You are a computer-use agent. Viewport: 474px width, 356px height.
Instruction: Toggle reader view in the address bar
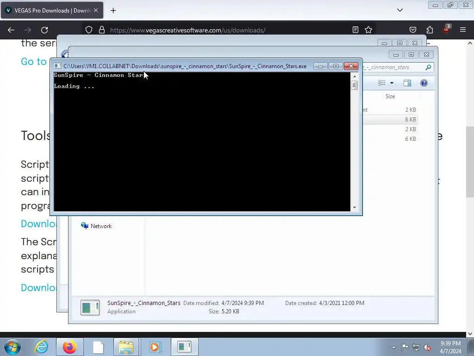pyautogui.click(x=355, y=30)
